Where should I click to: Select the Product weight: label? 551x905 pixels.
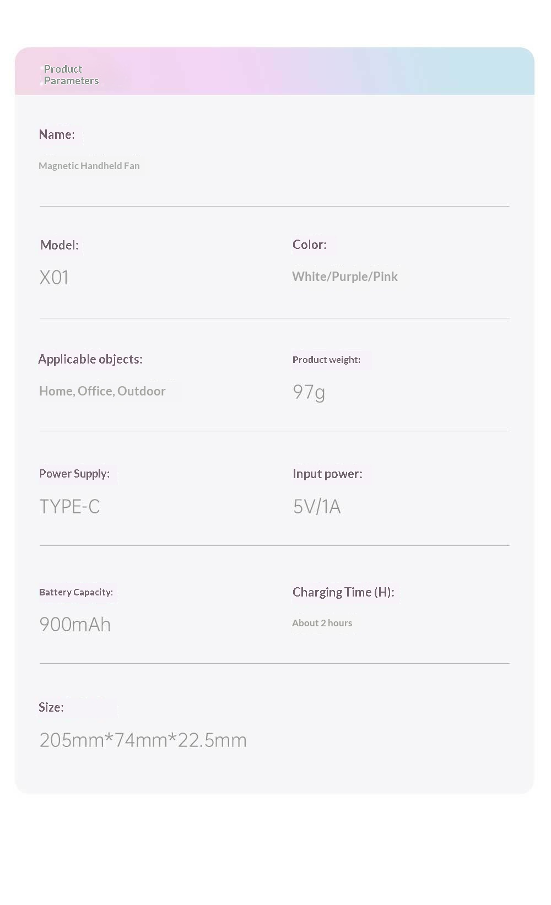326,360
